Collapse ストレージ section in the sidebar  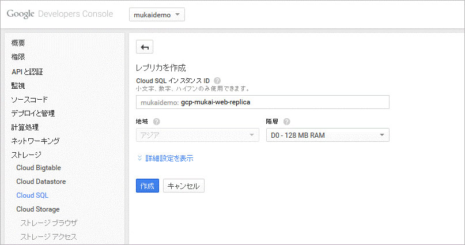pyautogui.click(x=26, y=155)
